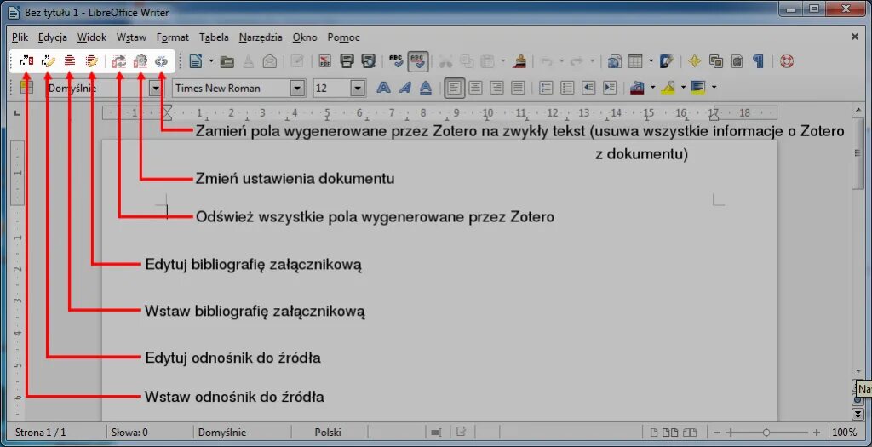Decrease indent icon in formatting toolbar
The image size is (872, 447).
point(588,88)
